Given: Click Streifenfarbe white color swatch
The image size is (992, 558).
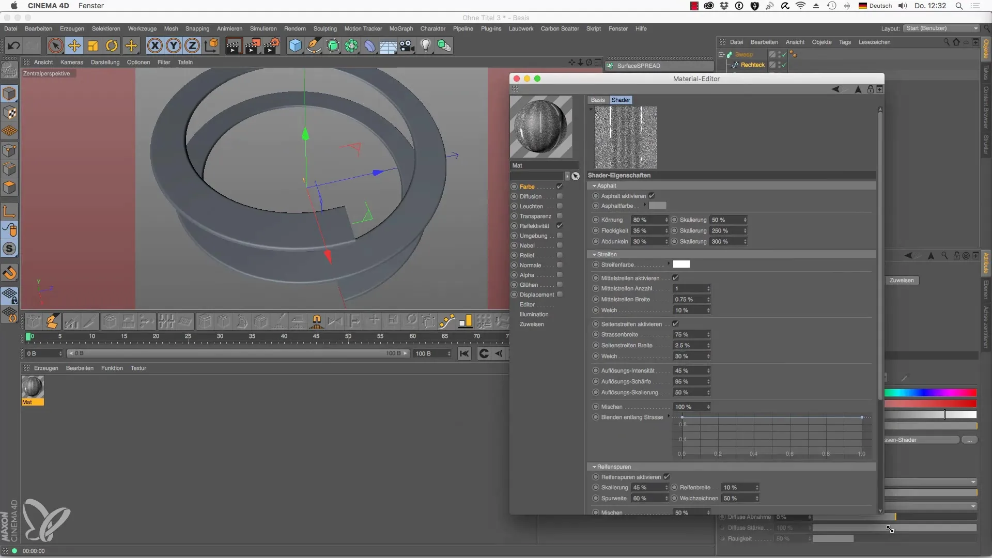Looking at the screenshot, I should point(681,265).
